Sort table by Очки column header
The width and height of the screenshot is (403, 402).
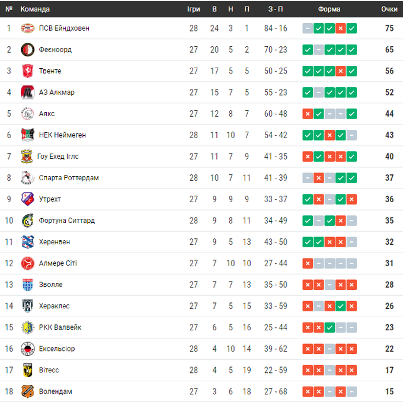389,9
